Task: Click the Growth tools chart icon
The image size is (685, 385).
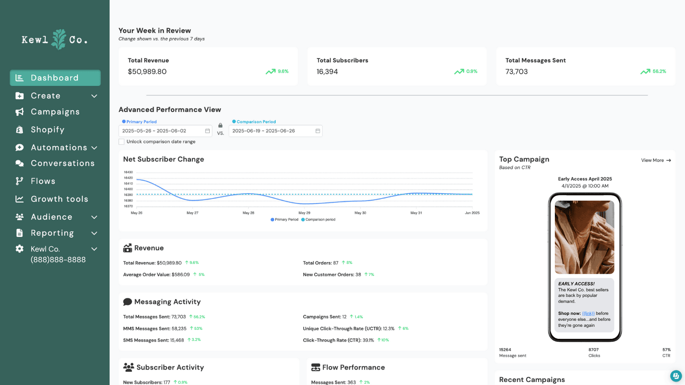Action: coord(19,198)
